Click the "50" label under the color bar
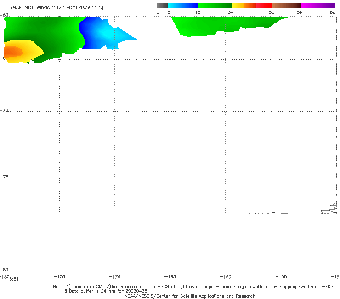 tap(272, 12)
